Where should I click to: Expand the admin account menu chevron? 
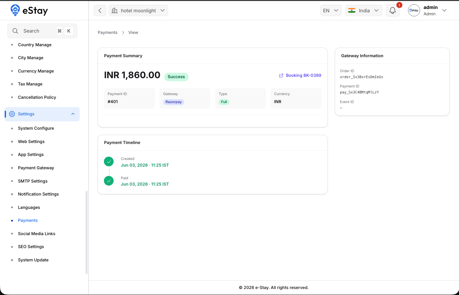pyautogui.click(x=444, y=10)
